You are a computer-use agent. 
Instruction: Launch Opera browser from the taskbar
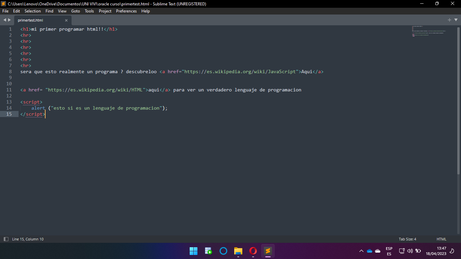253,251
